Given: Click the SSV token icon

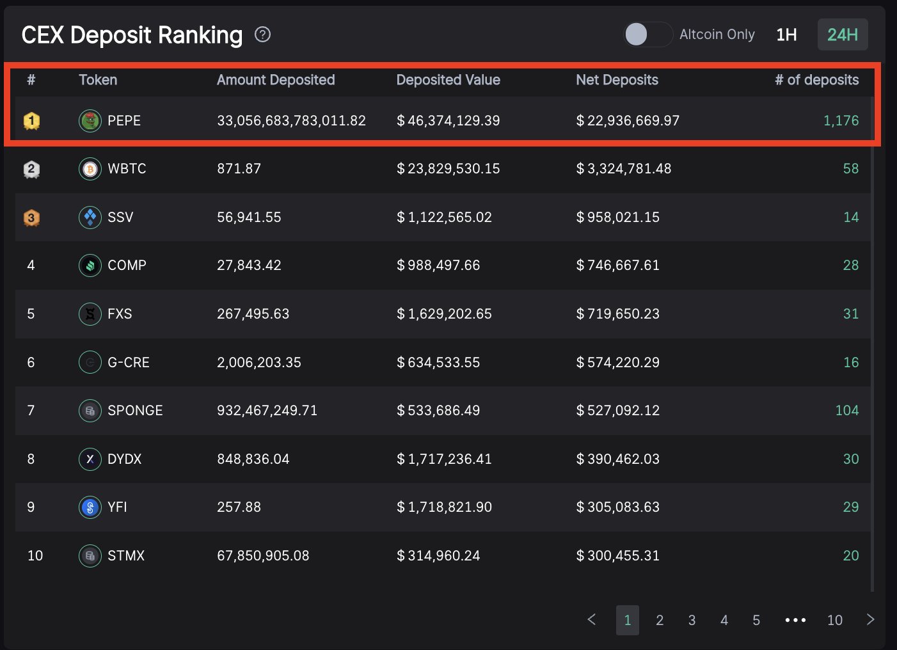Looking at the screenshot, I should click(90, 218).
